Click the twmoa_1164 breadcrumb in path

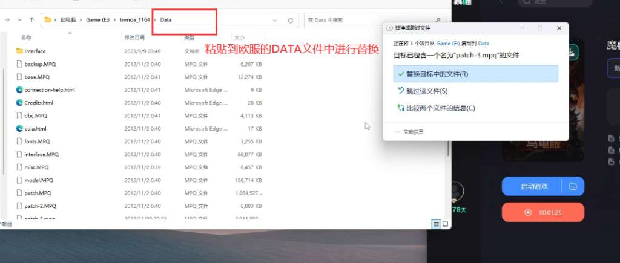point(135,20)
